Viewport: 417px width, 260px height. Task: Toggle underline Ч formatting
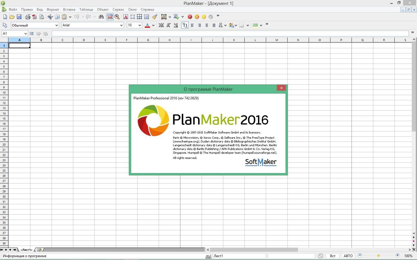click(x=176, y=25)
